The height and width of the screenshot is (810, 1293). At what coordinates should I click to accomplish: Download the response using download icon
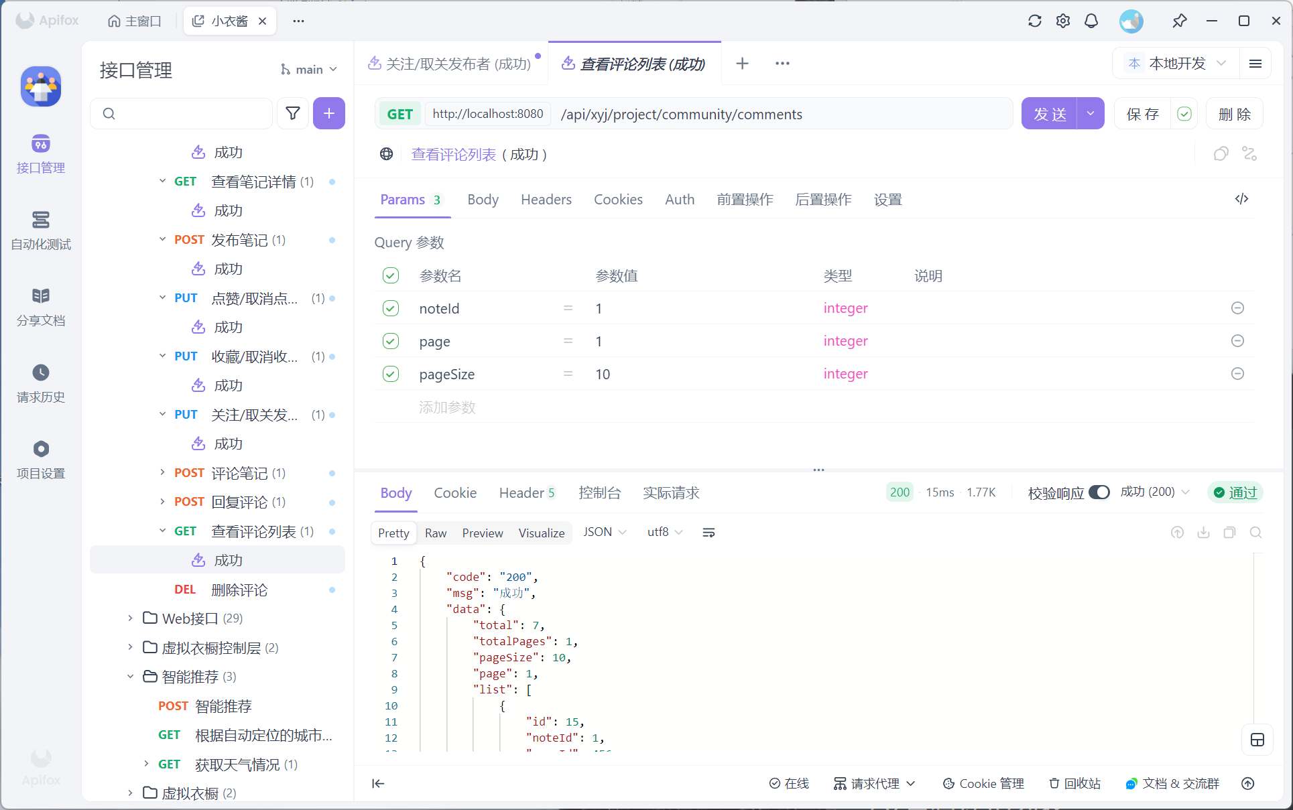(1203, 533)
